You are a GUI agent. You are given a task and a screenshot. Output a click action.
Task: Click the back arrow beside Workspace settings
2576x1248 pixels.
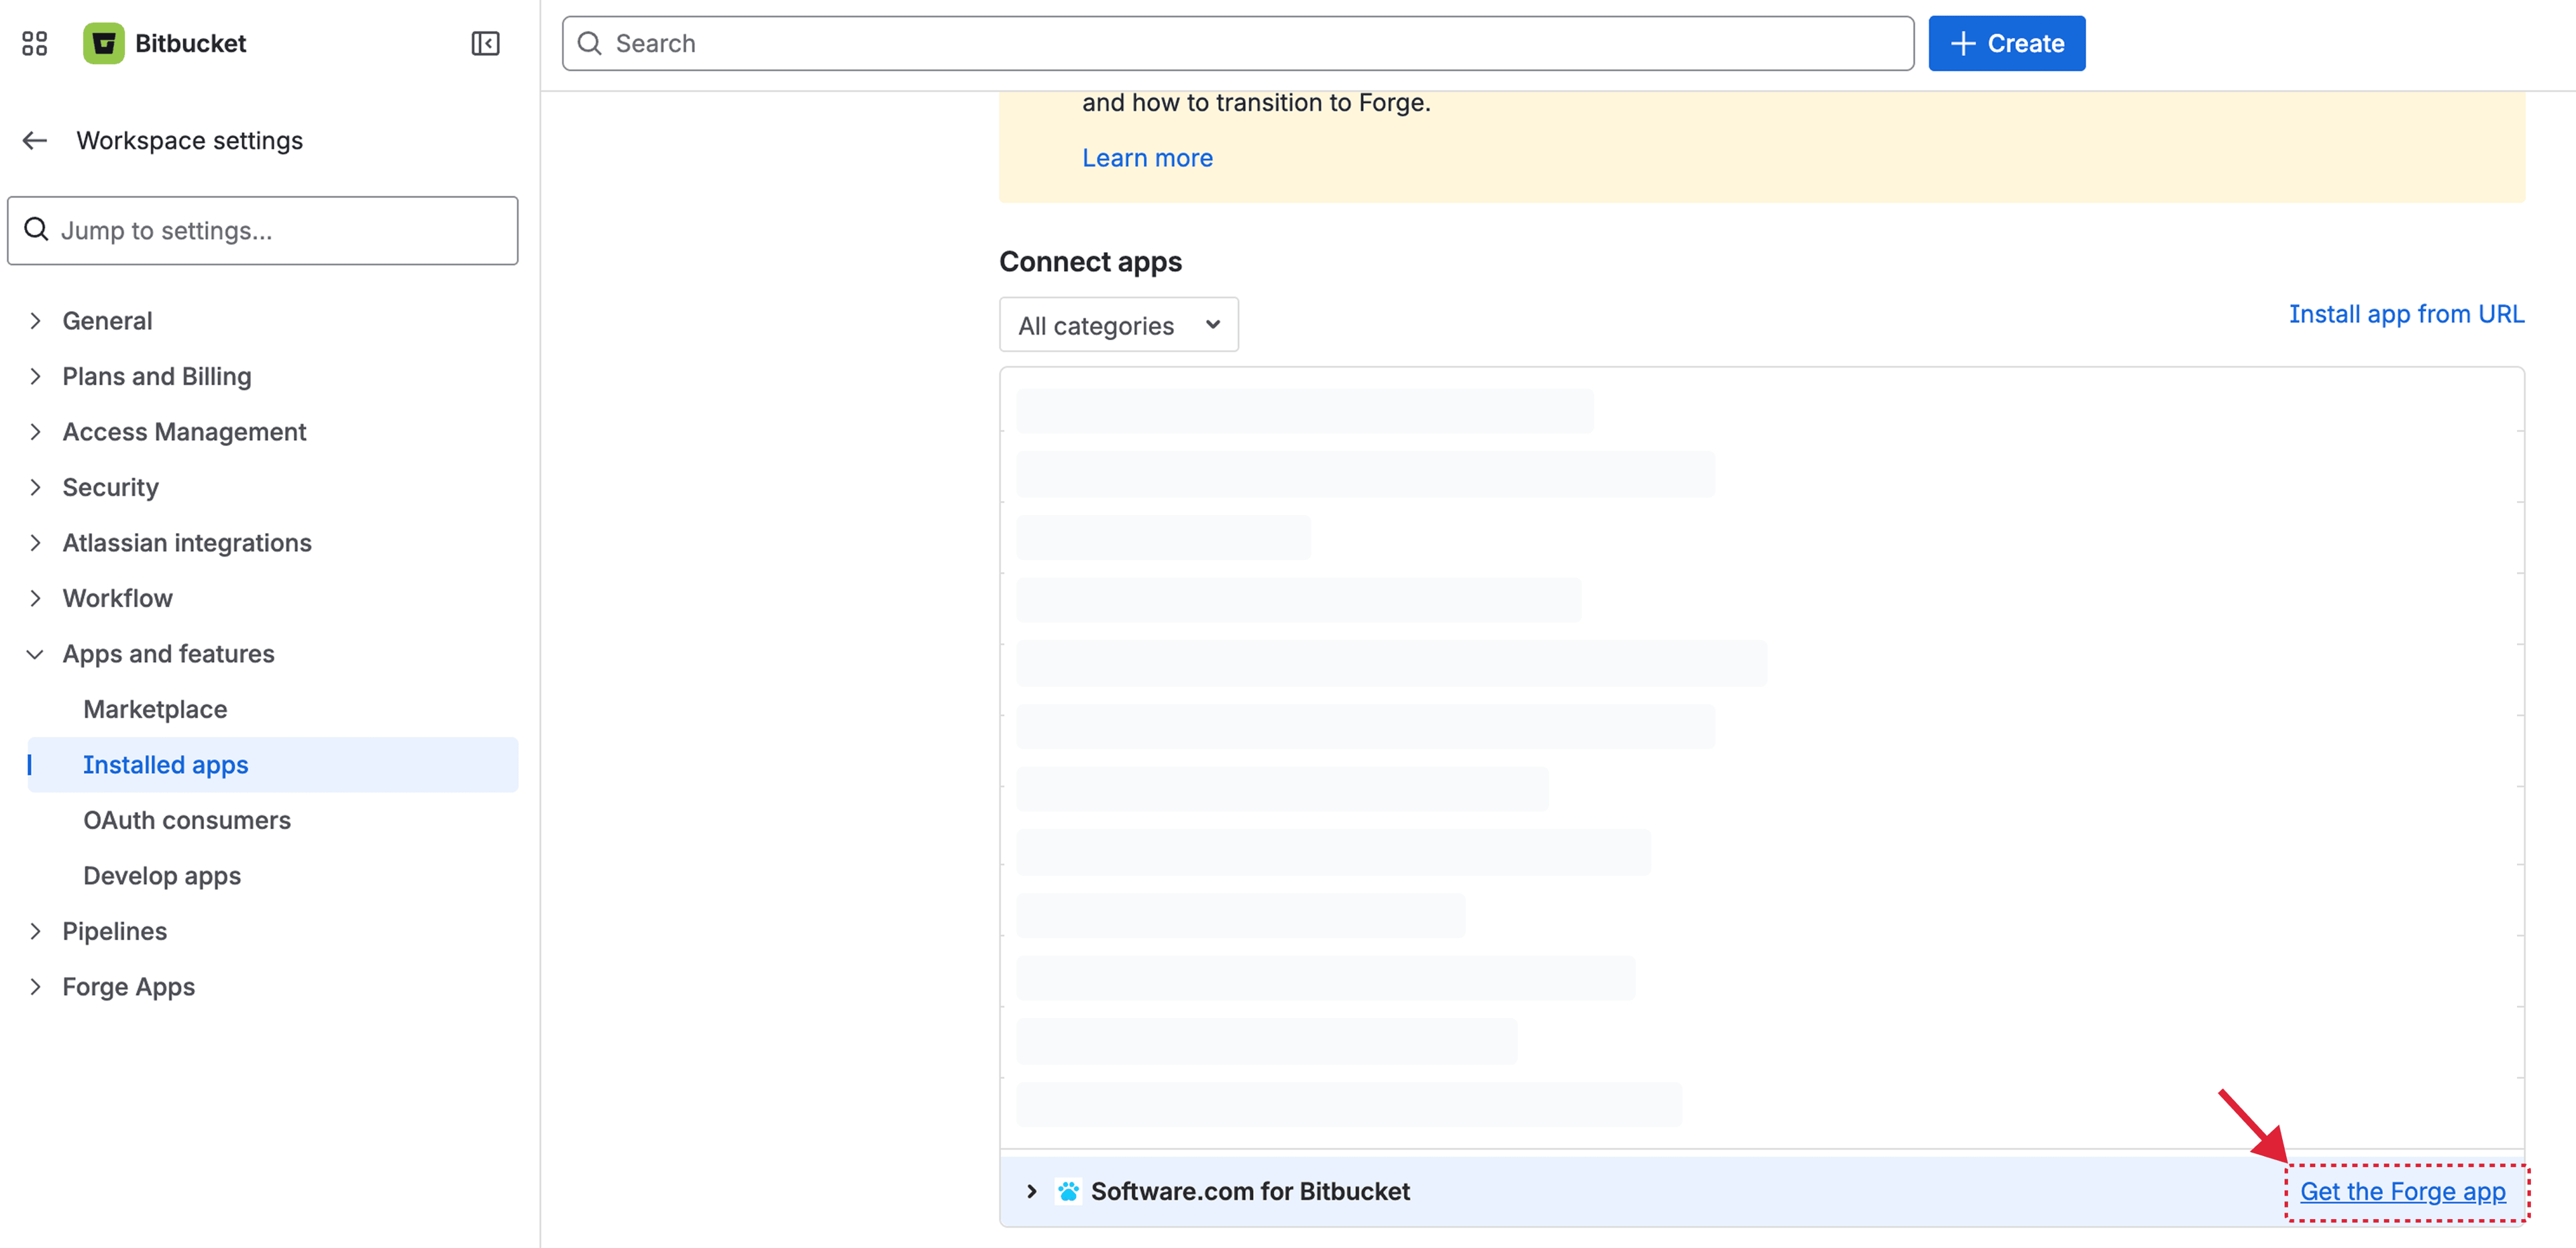35,140
